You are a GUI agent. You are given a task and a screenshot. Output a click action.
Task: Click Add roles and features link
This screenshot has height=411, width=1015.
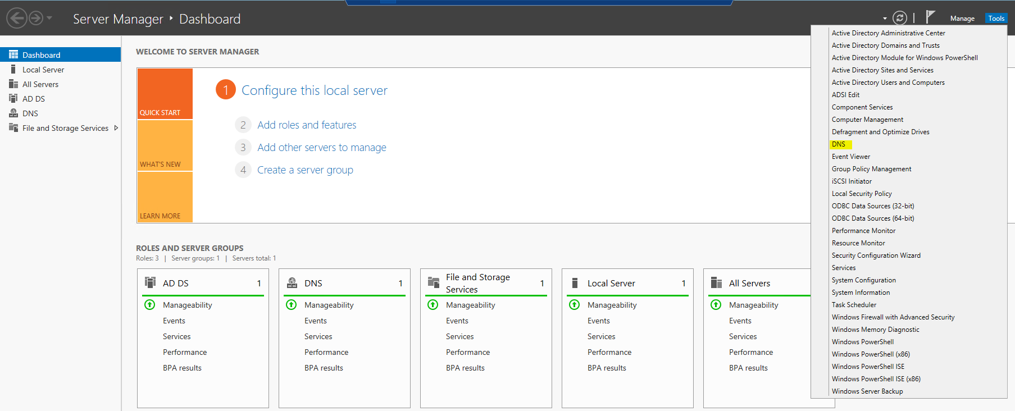click(307, 125)
